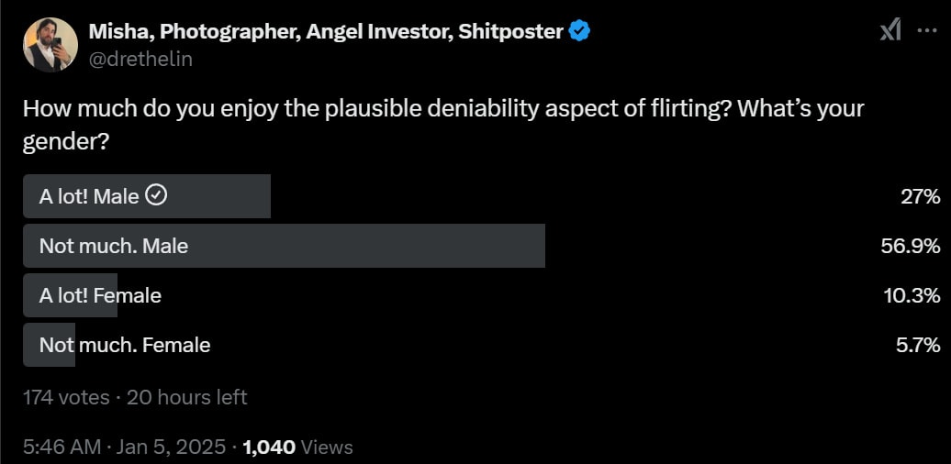Click the 1,040 Views count
Viewport: 951px width, 464px height.
tap(297, 447)
